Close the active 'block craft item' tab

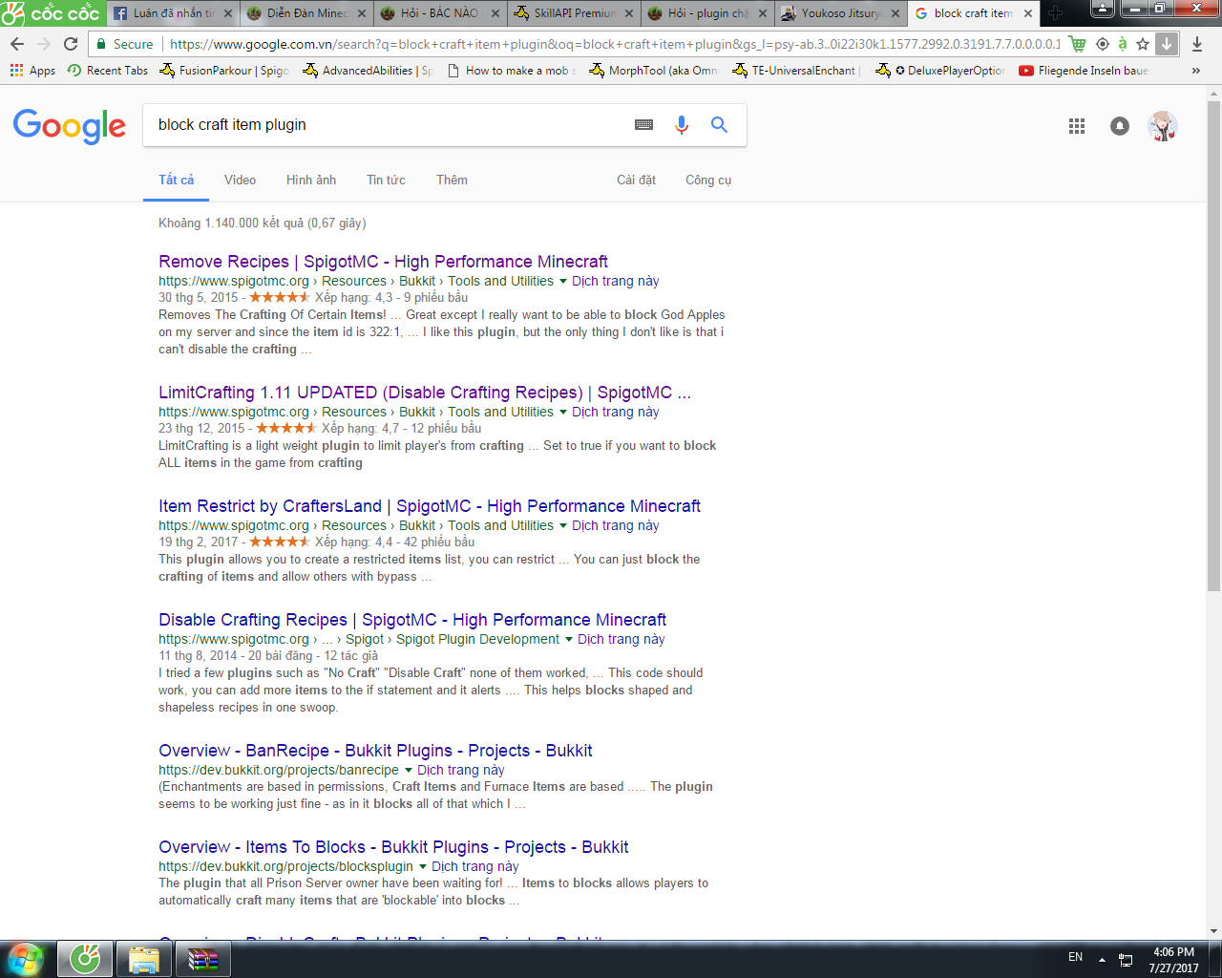click(1028, 13)
